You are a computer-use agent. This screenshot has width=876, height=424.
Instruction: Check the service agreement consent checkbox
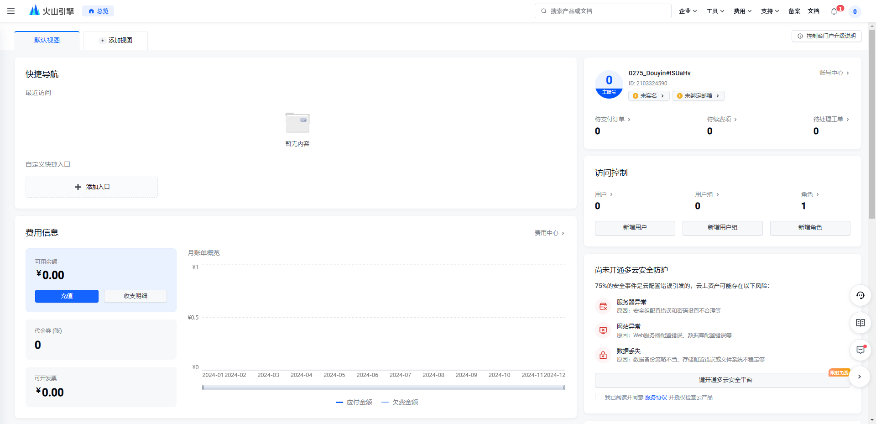tap(598, 397)
